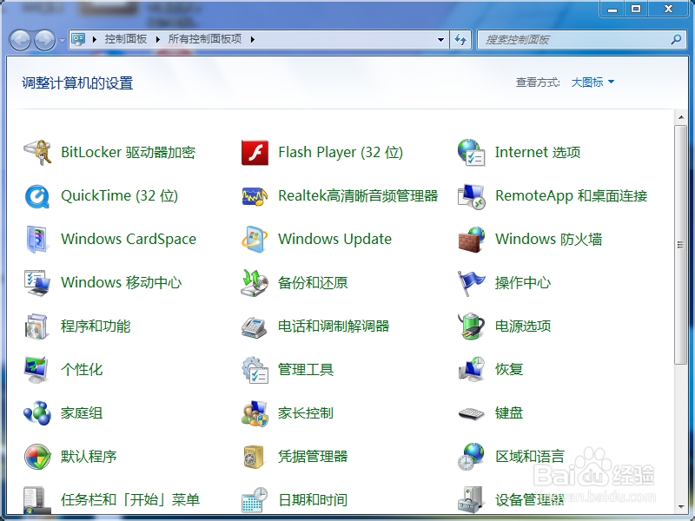This screenshot has height=521, width=695.
Task: Click the Windows Update text link
Action: click(334, 240)
